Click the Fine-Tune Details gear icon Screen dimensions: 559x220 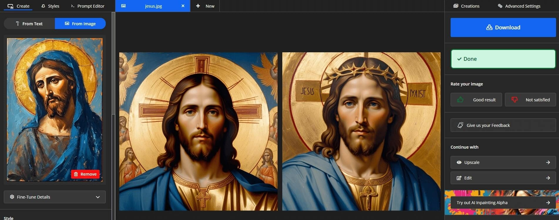pyautogui.click(x=12, y=197)
